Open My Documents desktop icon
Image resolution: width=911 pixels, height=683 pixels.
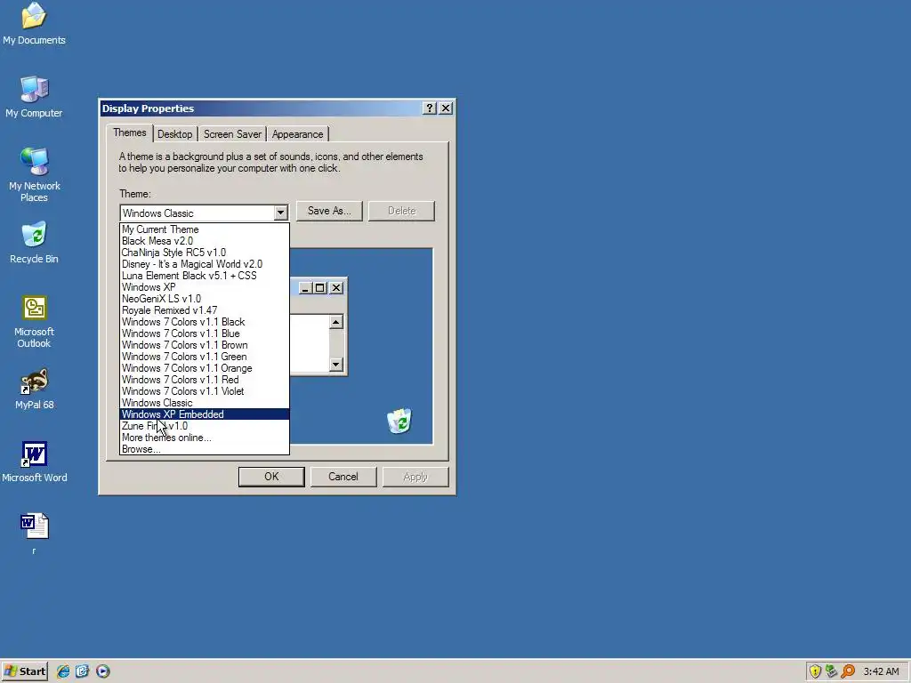click(34, 23)
